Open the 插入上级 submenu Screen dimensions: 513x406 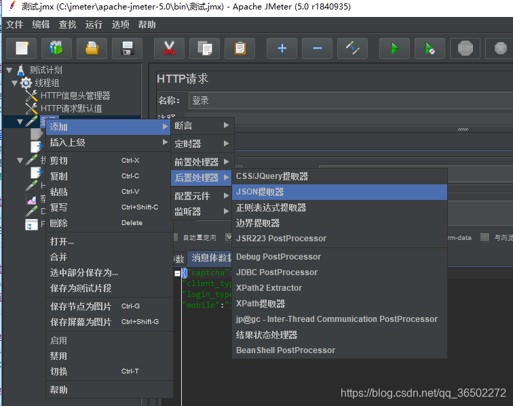point(109,142)
